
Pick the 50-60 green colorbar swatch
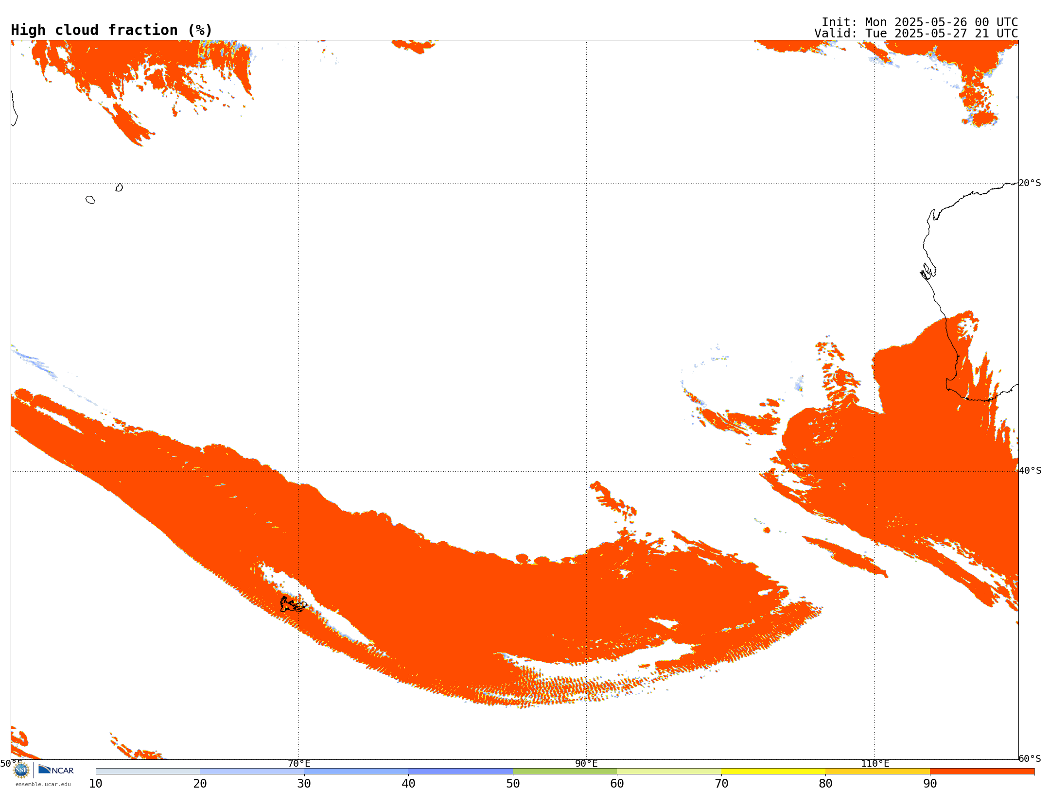click(x=565, y=772)
